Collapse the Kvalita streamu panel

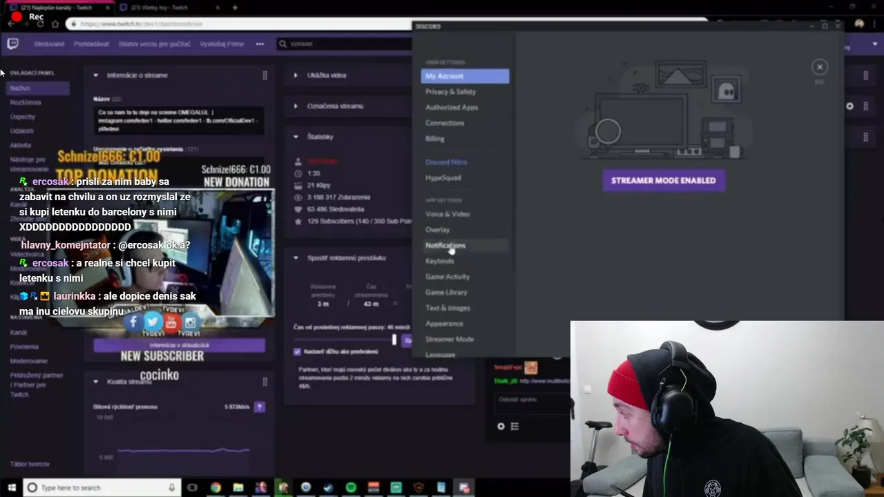96,381
